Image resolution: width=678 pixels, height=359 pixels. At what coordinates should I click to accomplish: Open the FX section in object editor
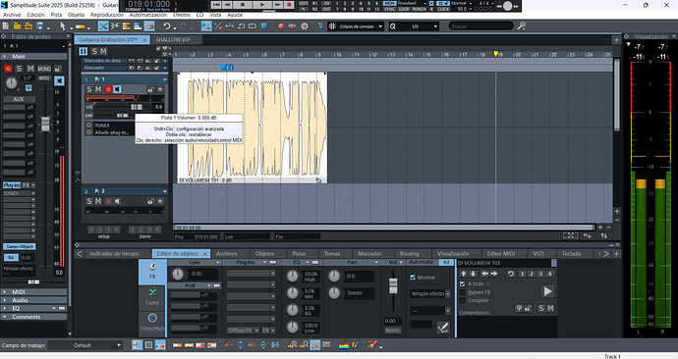(x=152, y=272)
